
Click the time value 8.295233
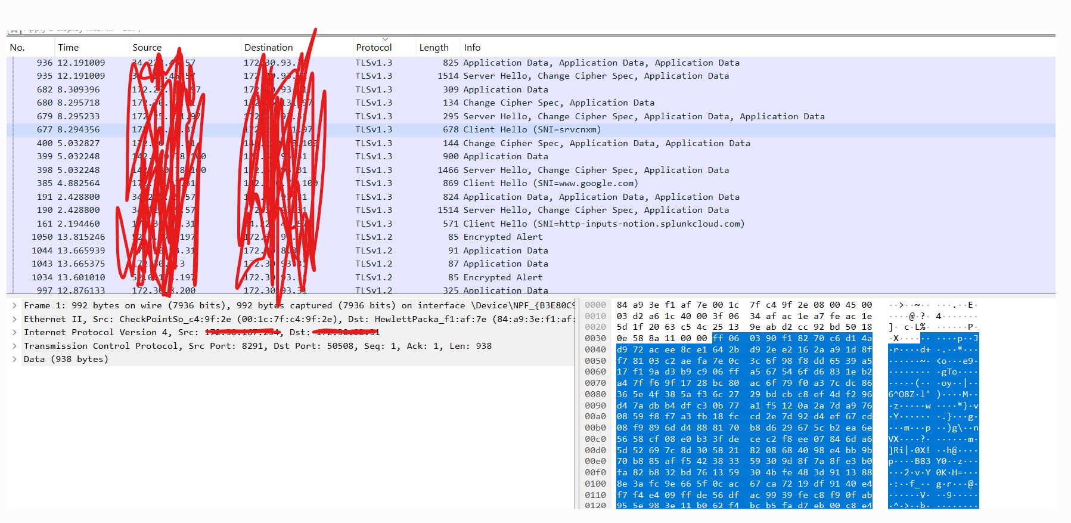[79, 116]
